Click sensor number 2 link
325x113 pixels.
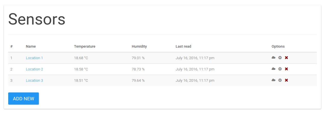pos(11,69)
